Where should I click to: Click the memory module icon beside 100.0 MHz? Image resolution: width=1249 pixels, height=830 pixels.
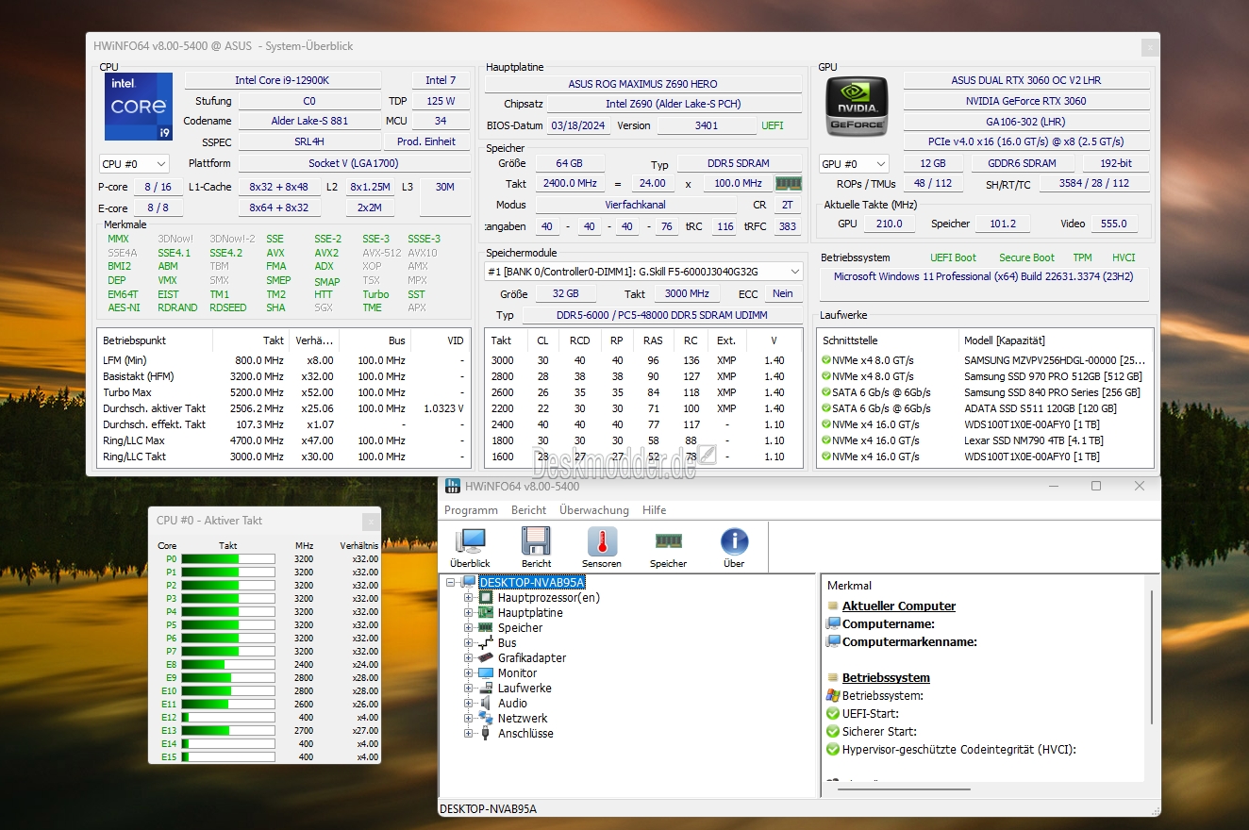click(788, 184)
